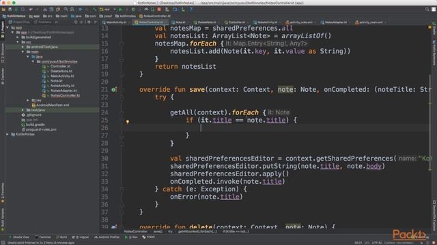
Task: Click KotlinNotes breadcrumb in navigation bar
Action: coord(14,16)
